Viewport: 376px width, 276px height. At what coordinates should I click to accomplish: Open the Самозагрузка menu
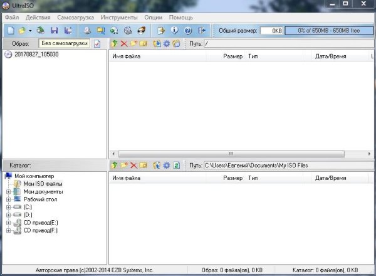76,18
